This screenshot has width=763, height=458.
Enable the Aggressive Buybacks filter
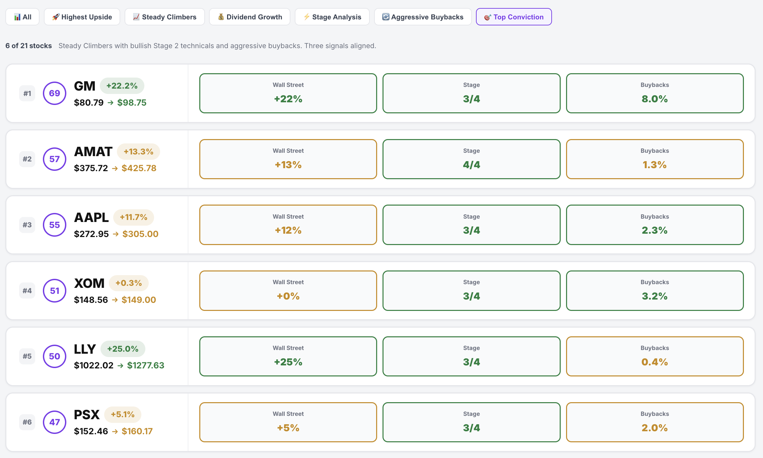click(x=422, y=17)
